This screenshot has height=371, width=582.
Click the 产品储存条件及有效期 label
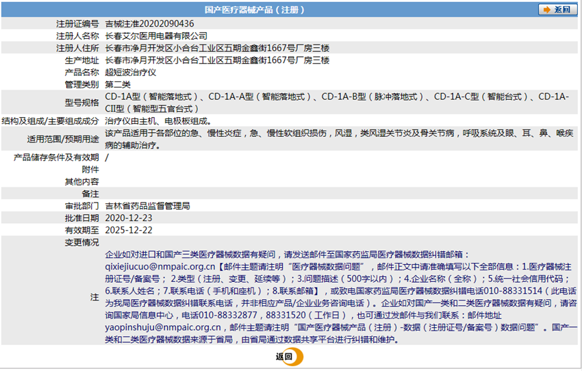pos(56,157)
